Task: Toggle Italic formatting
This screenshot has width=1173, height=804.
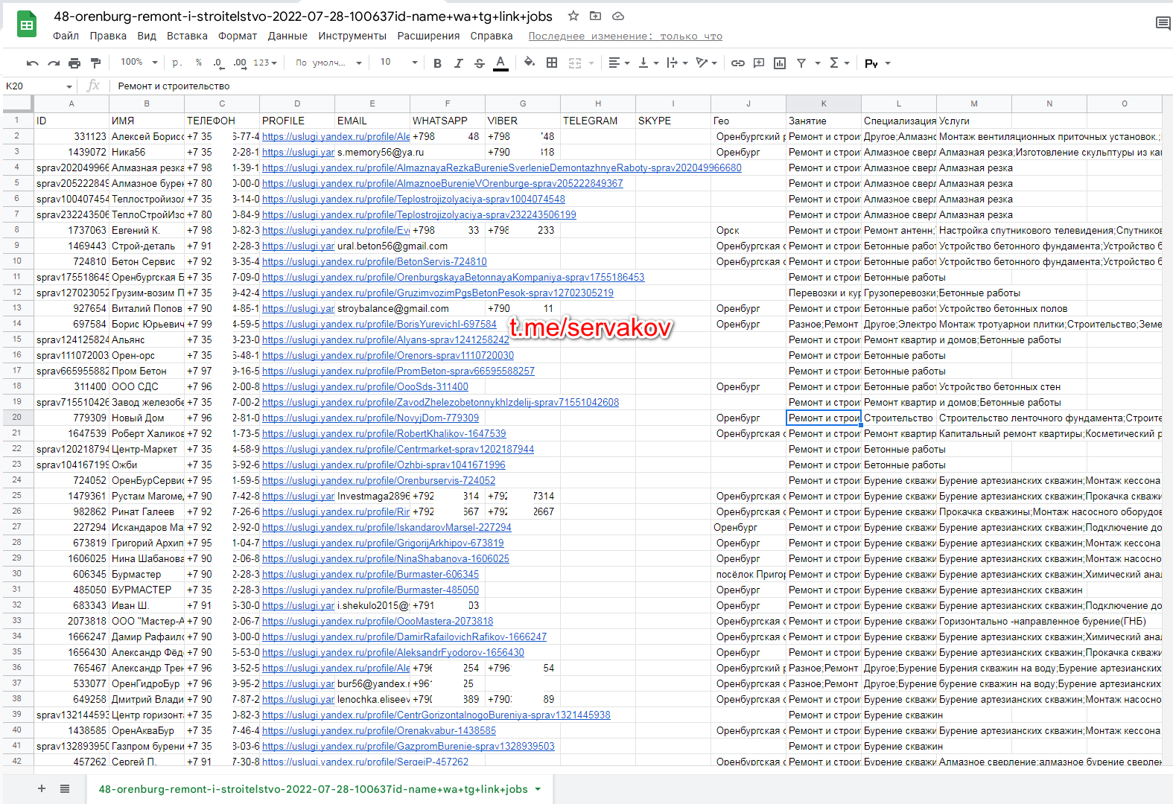Action: point(458,63)
